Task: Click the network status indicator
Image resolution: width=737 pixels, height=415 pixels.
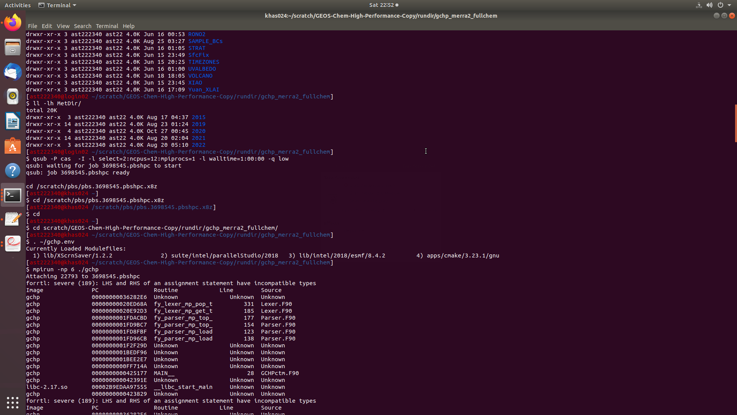Action: [698, 5]
